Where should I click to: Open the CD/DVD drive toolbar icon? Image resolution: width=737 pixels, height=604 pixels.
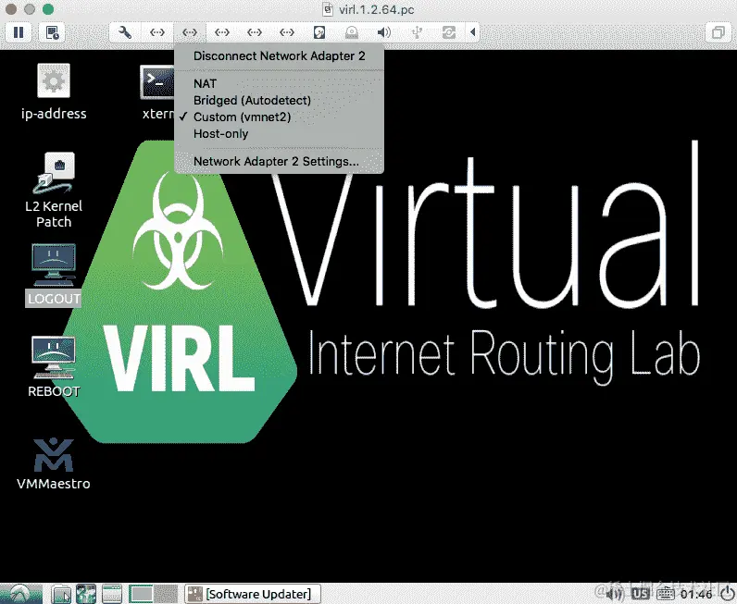tap(352, 32)
